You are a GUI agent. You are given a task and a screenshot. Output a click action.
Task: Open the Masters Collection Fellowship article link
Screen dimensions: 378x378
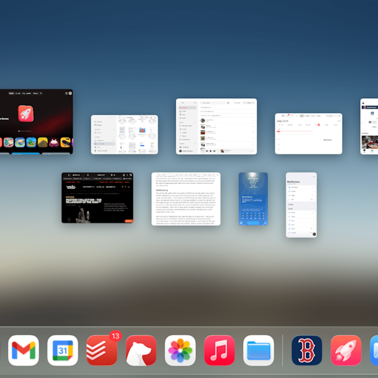coord(83,200)
